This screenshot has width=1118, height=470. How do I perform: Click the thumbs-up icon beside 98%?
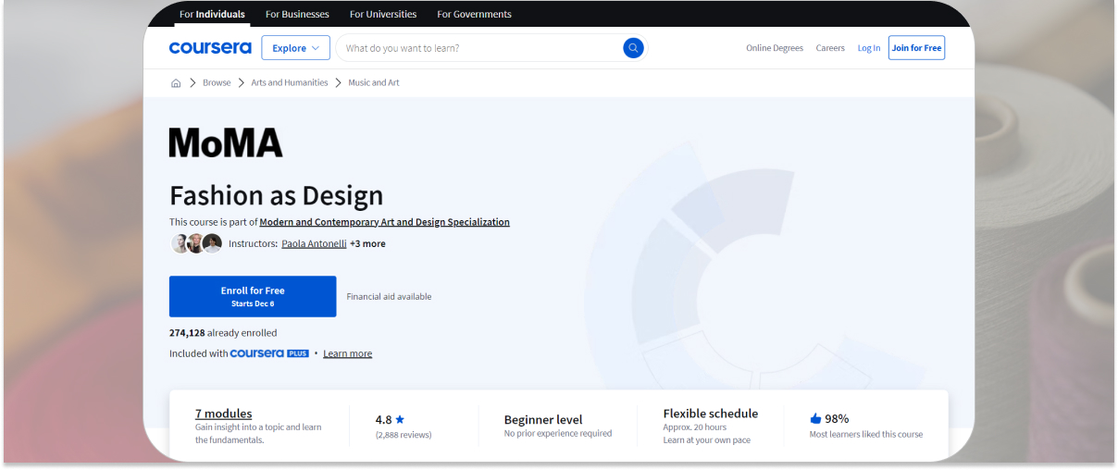pyautogui.click(x=815, y=418)
